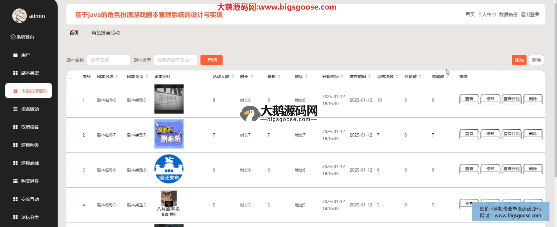Screen dimensions: 557x227
Task: Sort table by 点击次数 column
Action: pyautogui.click(x=397, y=77)
